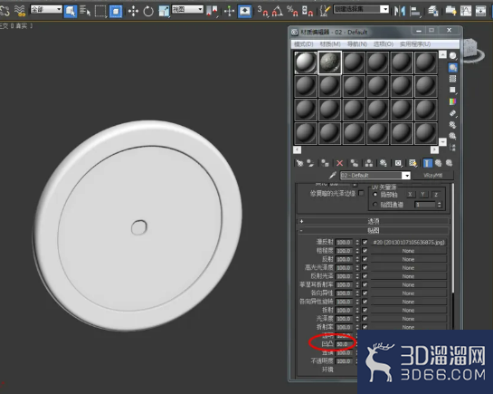Click the red X Reset Map icon
The image size is (493, 394).
point(339,163)
